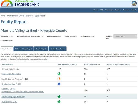Viewport: 138px width, 105px height.
Task: Click the College / Career total groups N/A cell
Action: tap(86, 90)
